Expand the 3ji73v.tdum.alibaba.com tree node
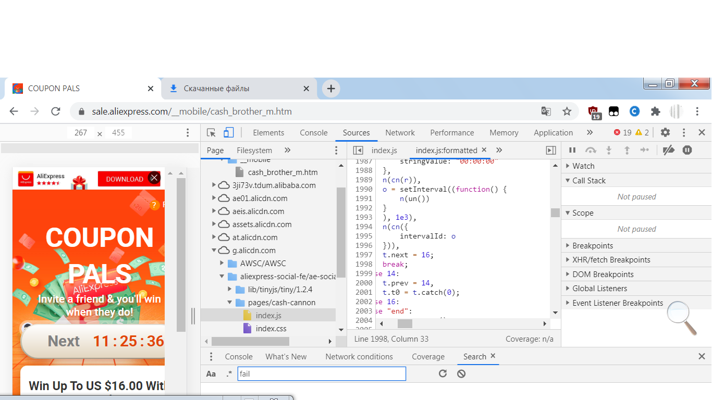The width and height of the screenshot is (712, 400). tap(214, 185)
